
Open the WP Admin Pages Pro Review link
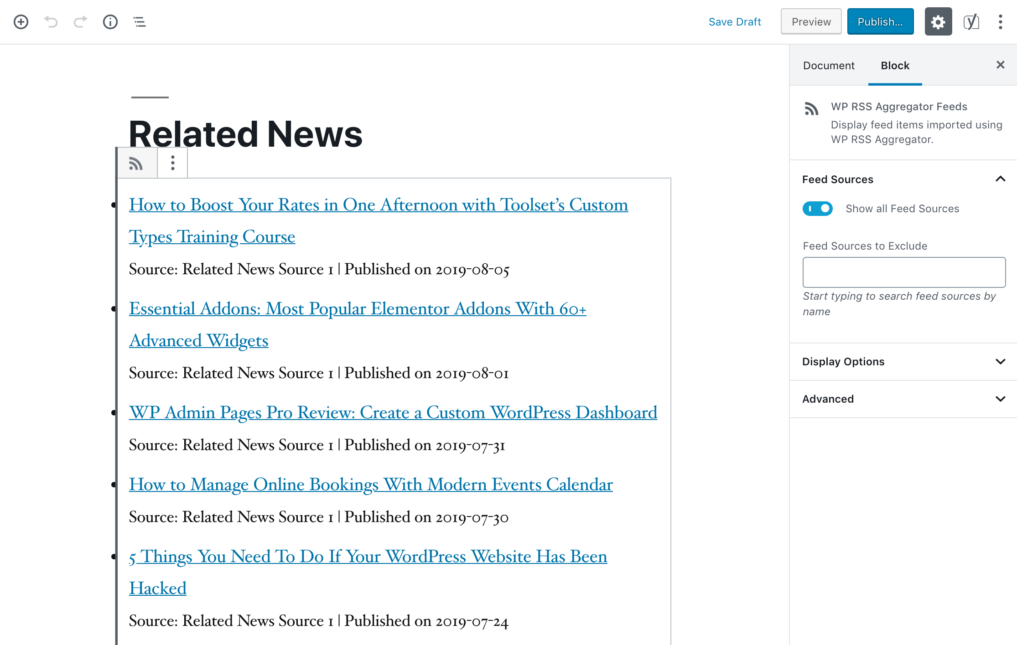393,413
